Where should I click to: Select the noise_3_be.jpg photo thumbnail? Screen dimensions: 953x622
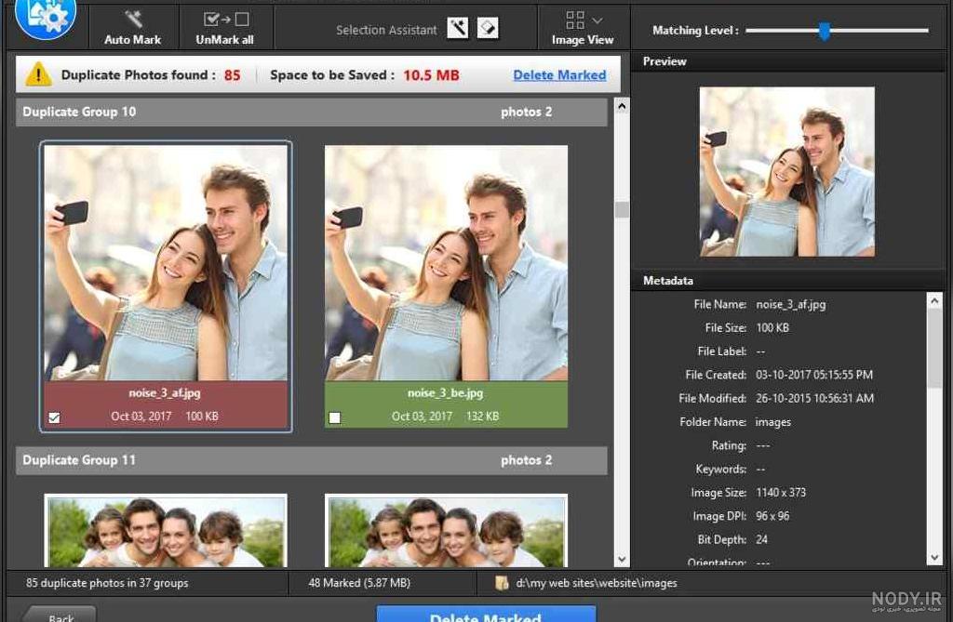point(446,262)
